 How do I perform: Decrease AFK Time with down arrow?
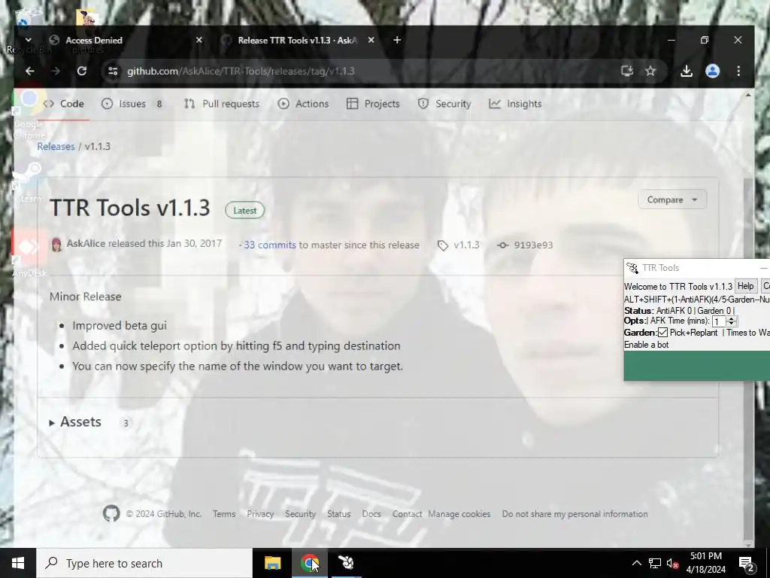pos(732,324)
